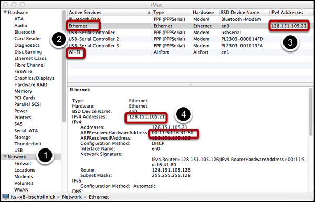
Task: Click the sort-ascending arrow in Active Services header
Action: (x=149, y=13)
